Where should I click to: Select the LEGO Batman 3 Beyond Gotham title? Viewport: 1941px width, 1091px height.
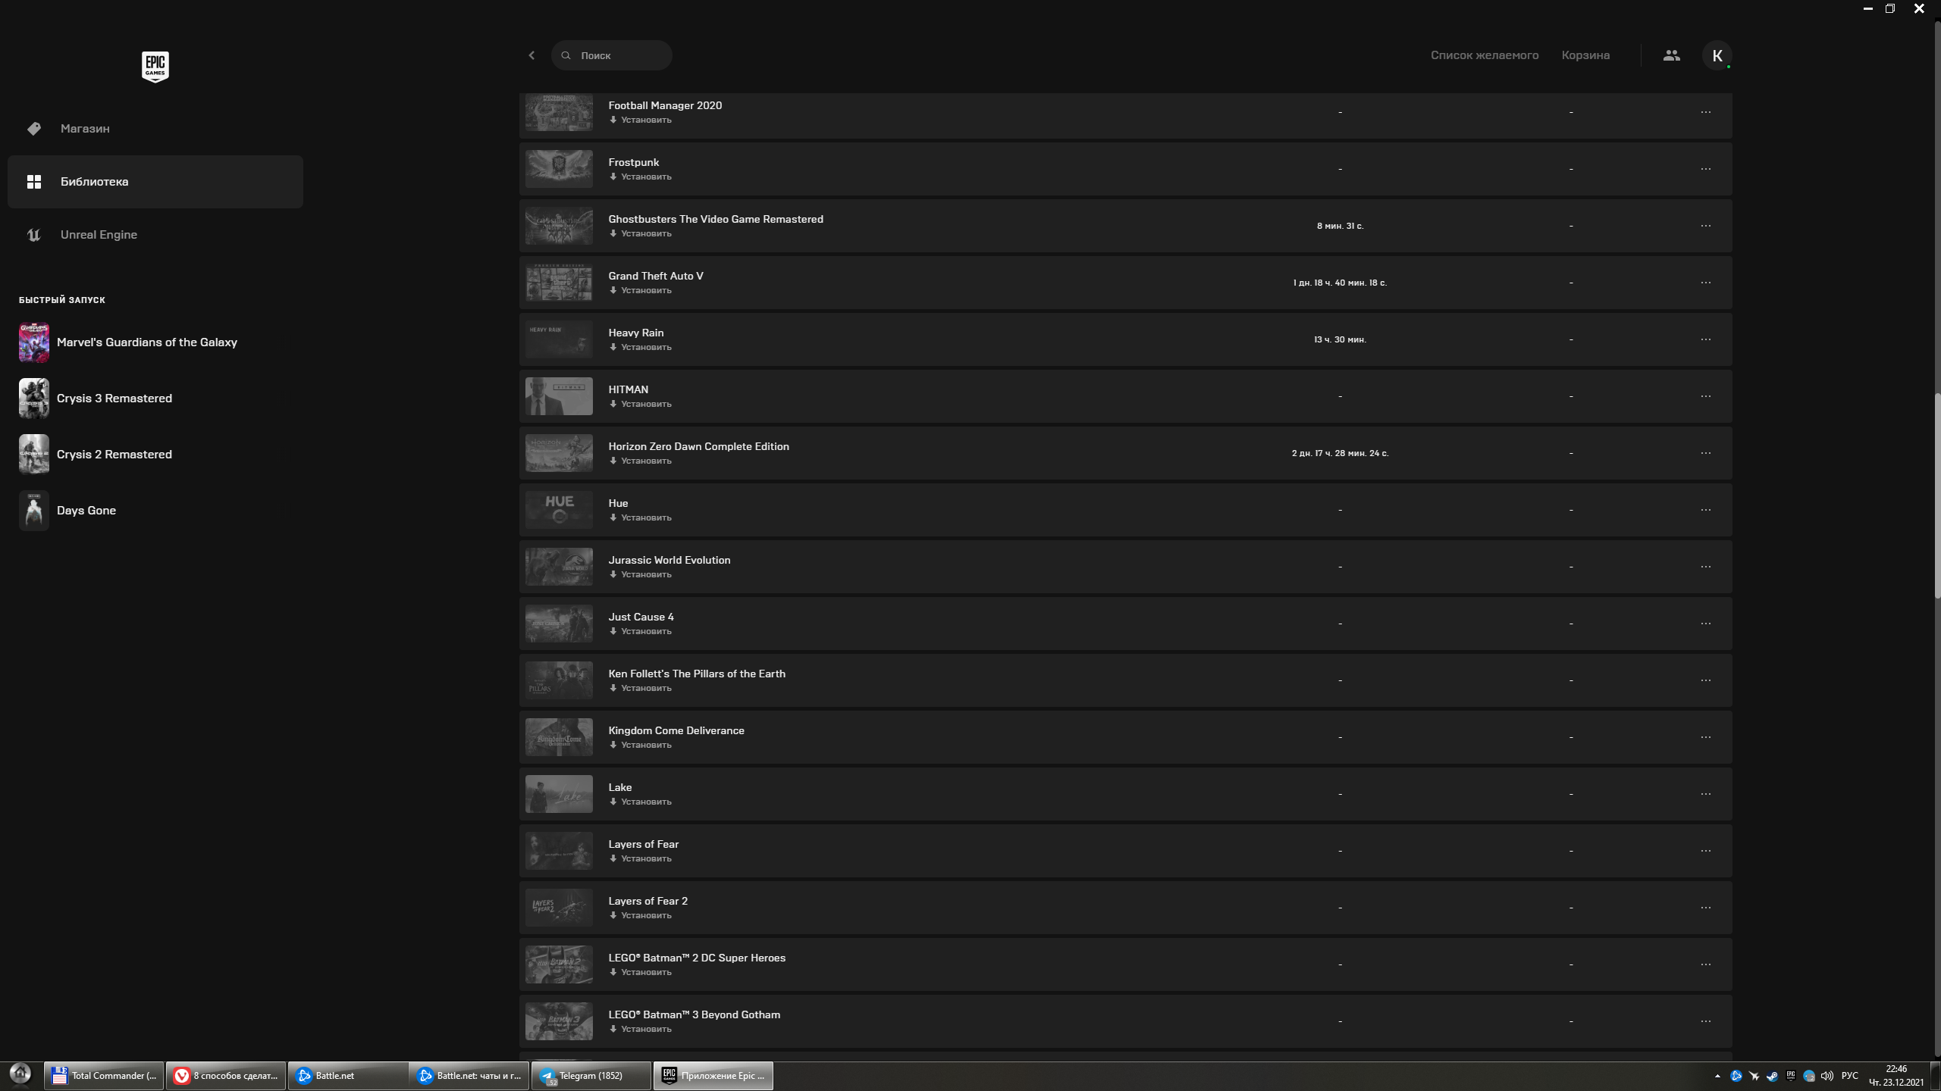pyautogui.click(x=694, y=1014)
